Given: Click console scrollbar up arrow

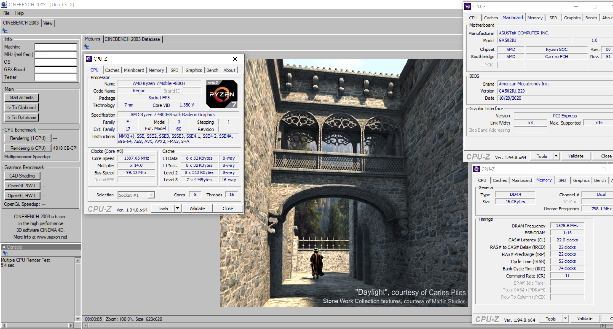Looking at the screenshot, I should tap(78, 261).
